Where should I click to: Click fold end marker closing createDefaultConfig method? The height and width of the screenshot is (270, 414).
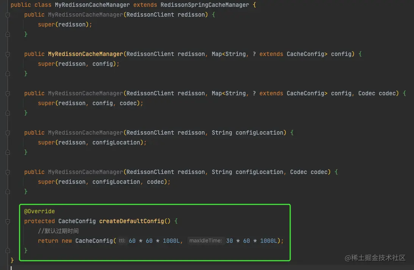point(8,250)
